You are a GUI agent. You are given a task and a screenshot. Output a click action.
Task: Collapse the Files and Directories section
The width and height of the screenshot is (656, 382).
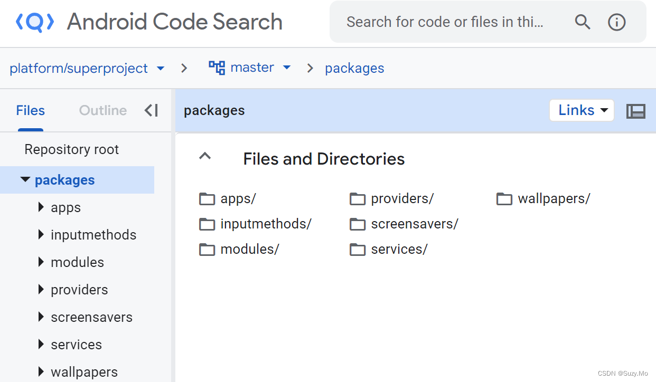pyautogui.click(x=205, y=157)
